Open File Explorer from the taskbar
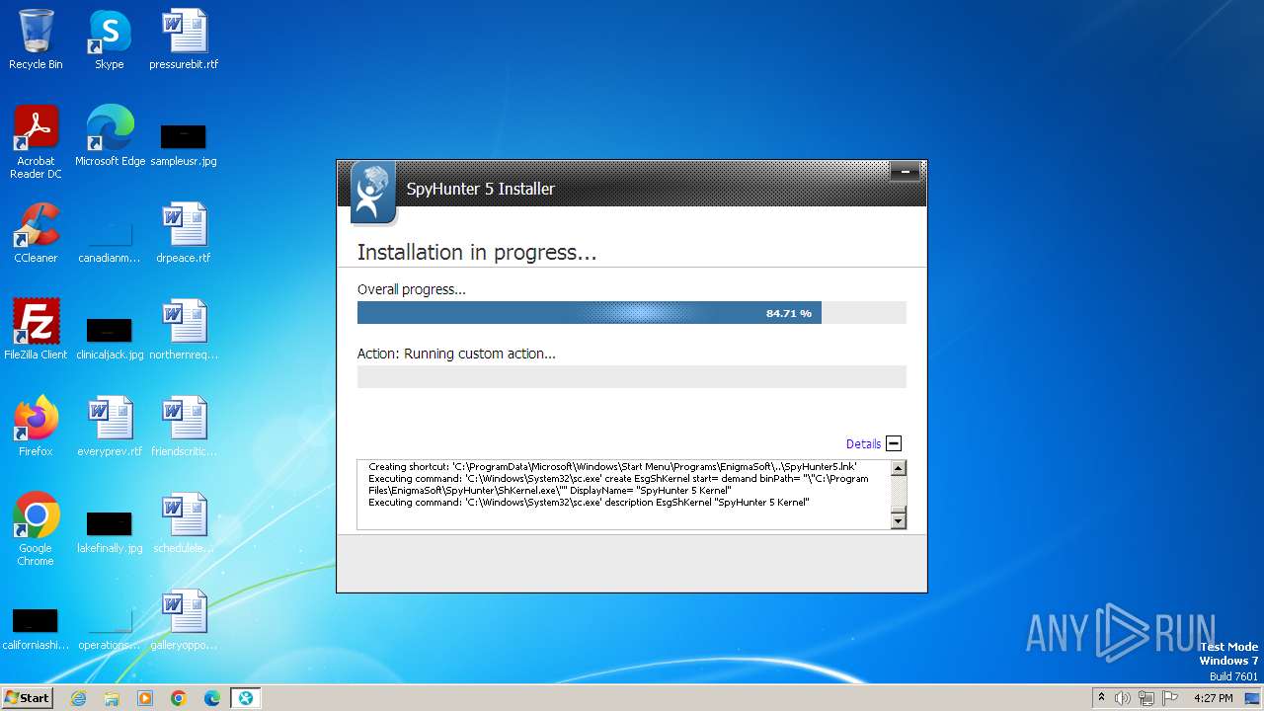 [x=112, y=698]
